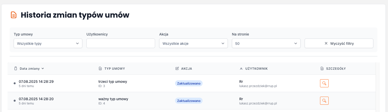Open the Na stronie page size dropdown
This screenshot has width=388, height=112.
[266, 43]
